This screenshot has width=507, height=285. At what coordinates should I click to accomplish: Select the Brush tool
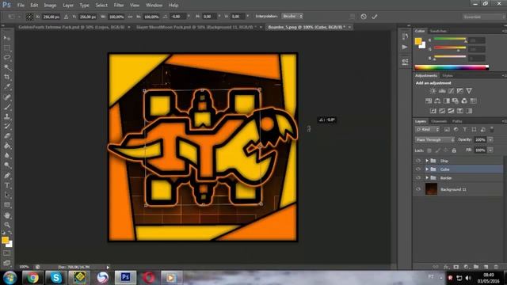tap(7, 107)
